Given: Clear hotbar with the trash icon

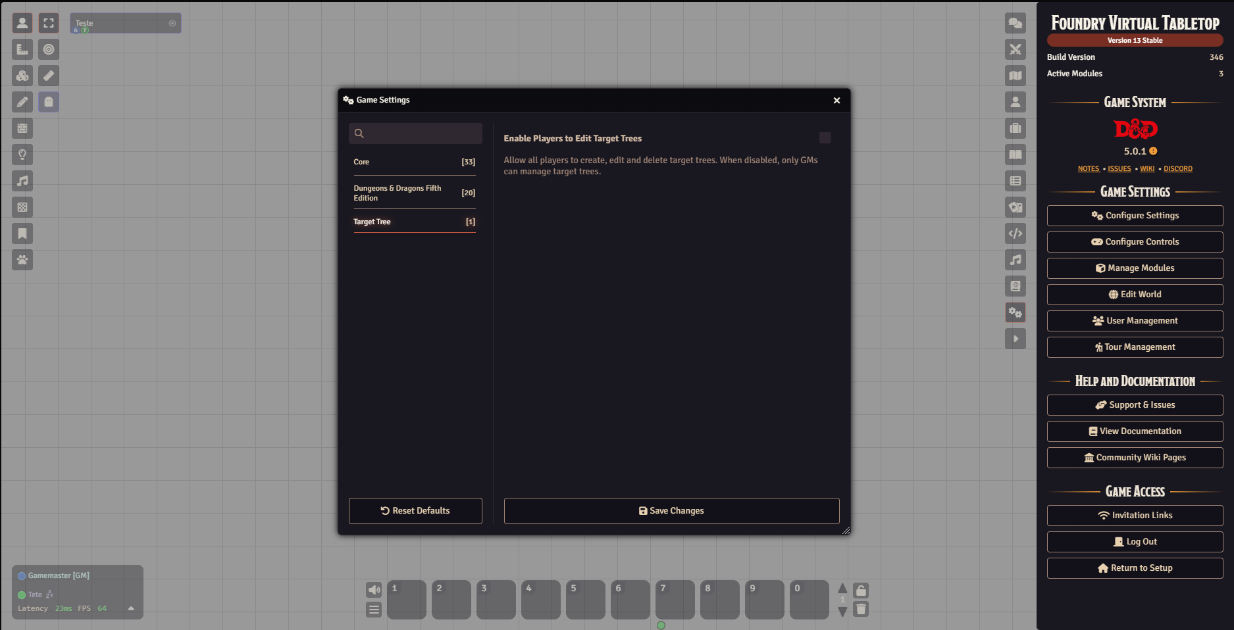Looking at the screenshot, I should point(861,610).
